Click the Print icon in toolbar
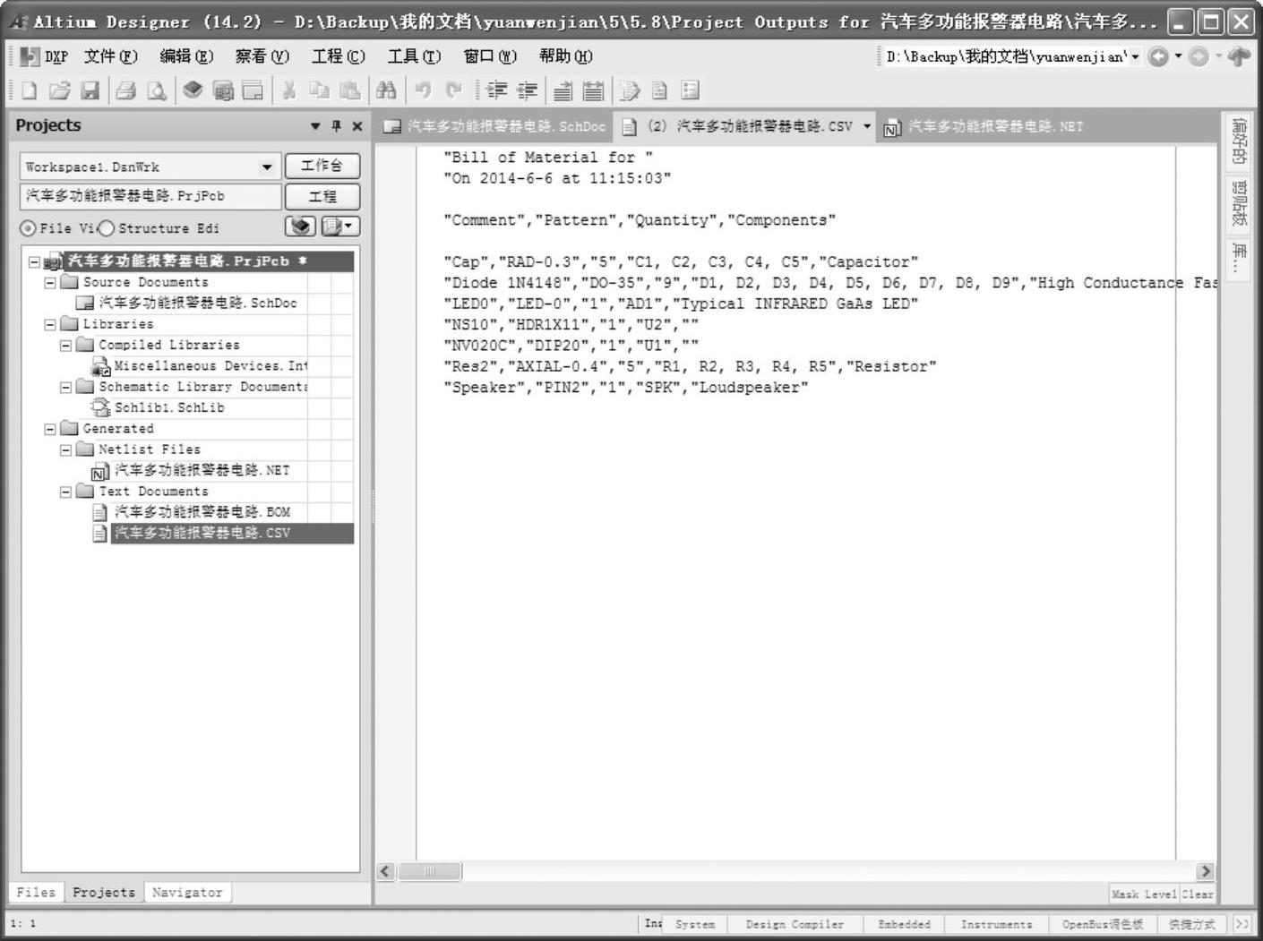 pos(126,90)
